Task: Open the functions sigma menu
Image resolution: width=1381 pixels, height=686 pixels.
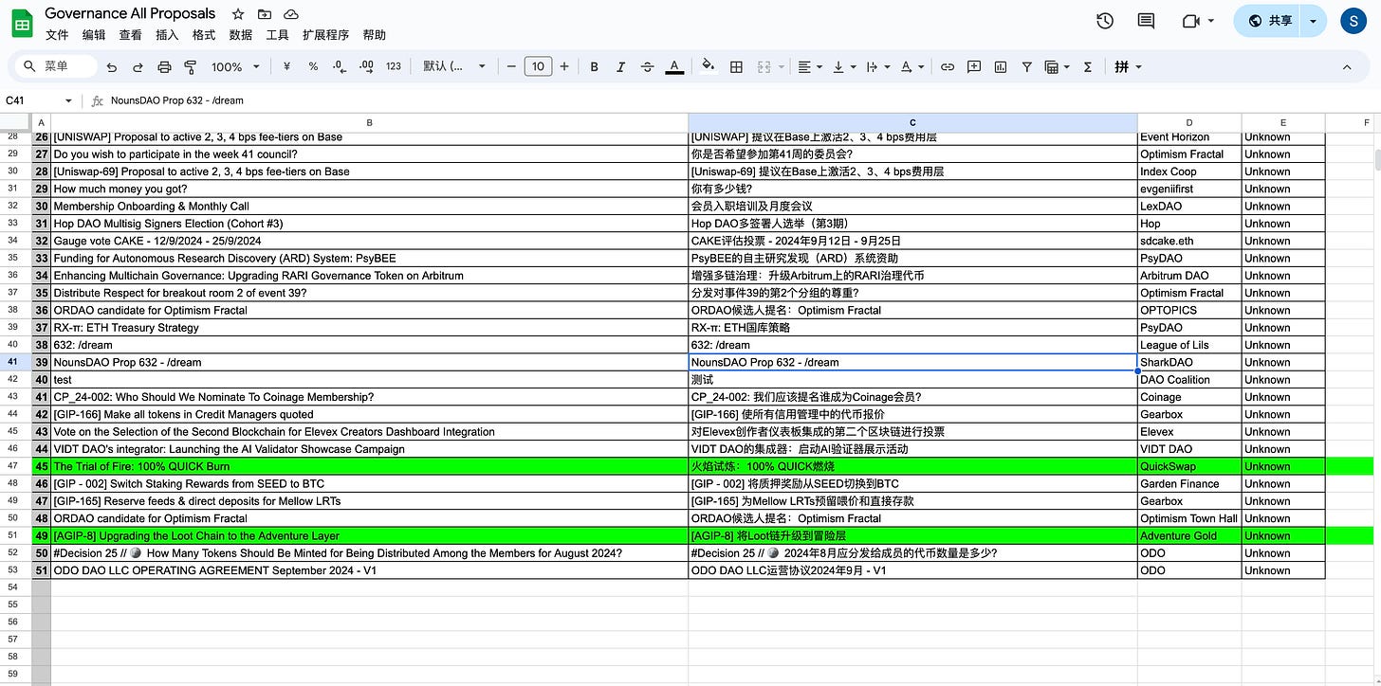Action: pyautogui.click(x=1087, y=66)
